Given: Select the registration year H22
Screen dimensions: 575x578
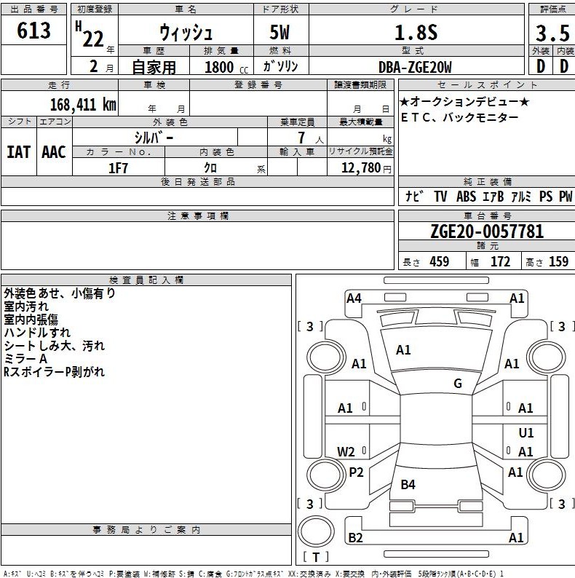Looking at the screenshot, I should [x=90, y=36].
